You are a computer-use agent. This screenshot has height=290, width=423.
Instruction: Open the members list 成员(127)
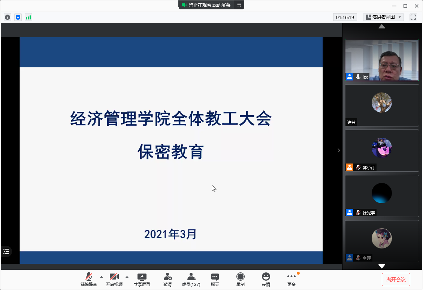(x=191, y=279)
